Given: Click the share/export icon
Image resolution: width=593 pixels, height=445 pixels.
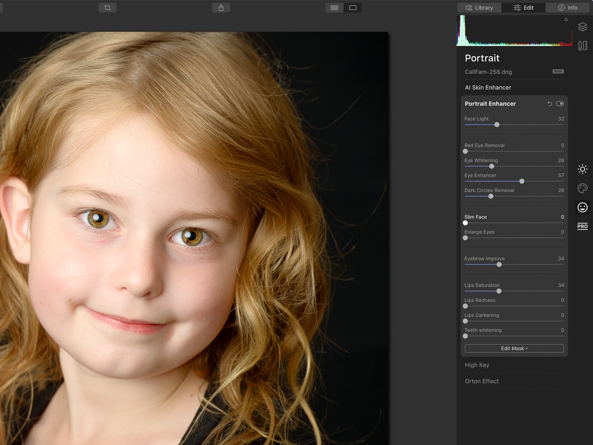Looking at the screenshot, I should click(x=221, y=8).
